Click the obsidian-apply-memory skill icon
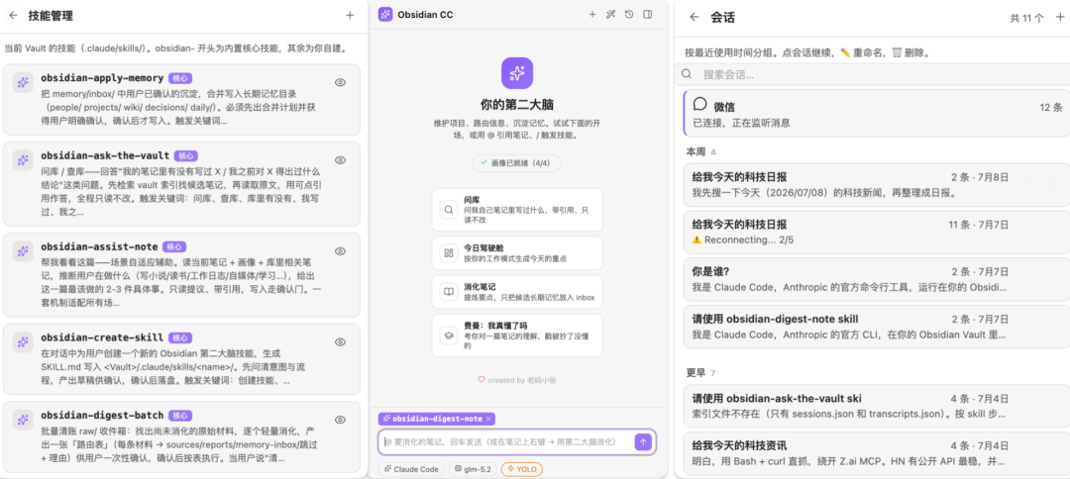This screenshot has width=1070, height=479. tap(23, 82)
